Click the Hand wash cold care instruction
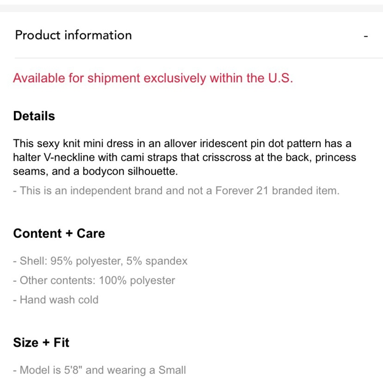This screenshot has height=383, width=383. [x=56, y=300]
